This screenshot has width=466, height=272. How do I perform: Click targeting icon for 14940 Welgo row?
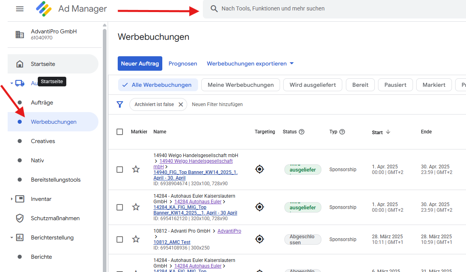coord(260,169)
